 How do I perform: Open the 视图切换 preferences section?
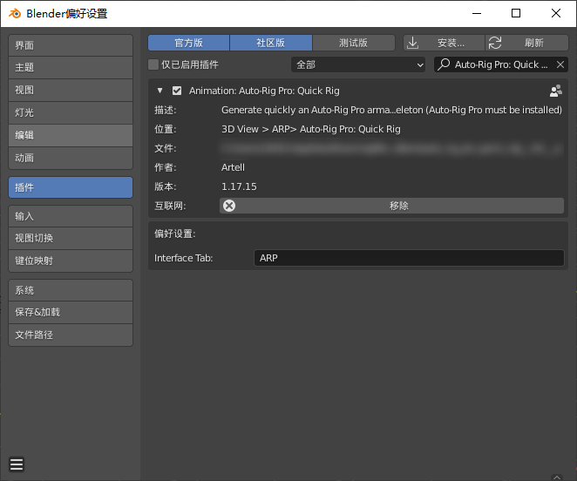(71, 238)
